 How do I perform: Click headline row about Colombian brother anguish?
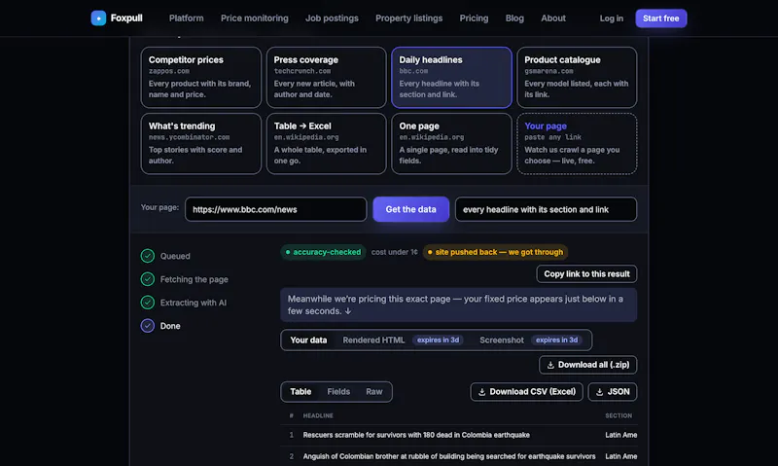click(x=458, y=456)
